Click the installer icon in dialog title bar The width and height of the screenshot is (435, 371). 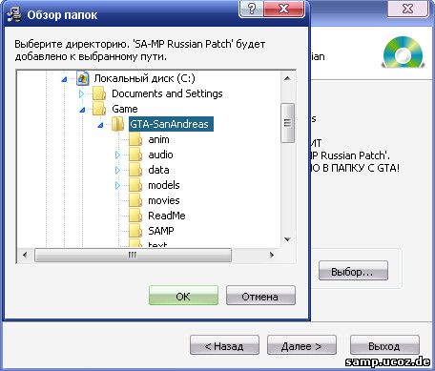click(x=14, y=15)
